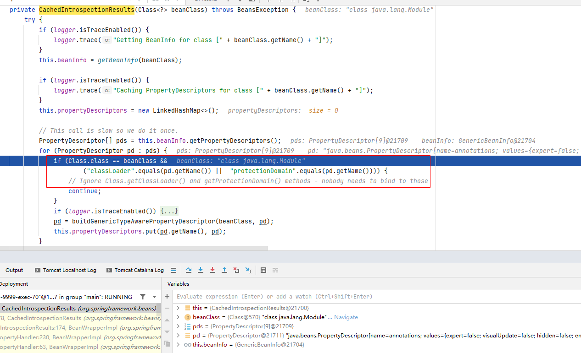Click the Evaluate expression input field

[x=376, y=297]
